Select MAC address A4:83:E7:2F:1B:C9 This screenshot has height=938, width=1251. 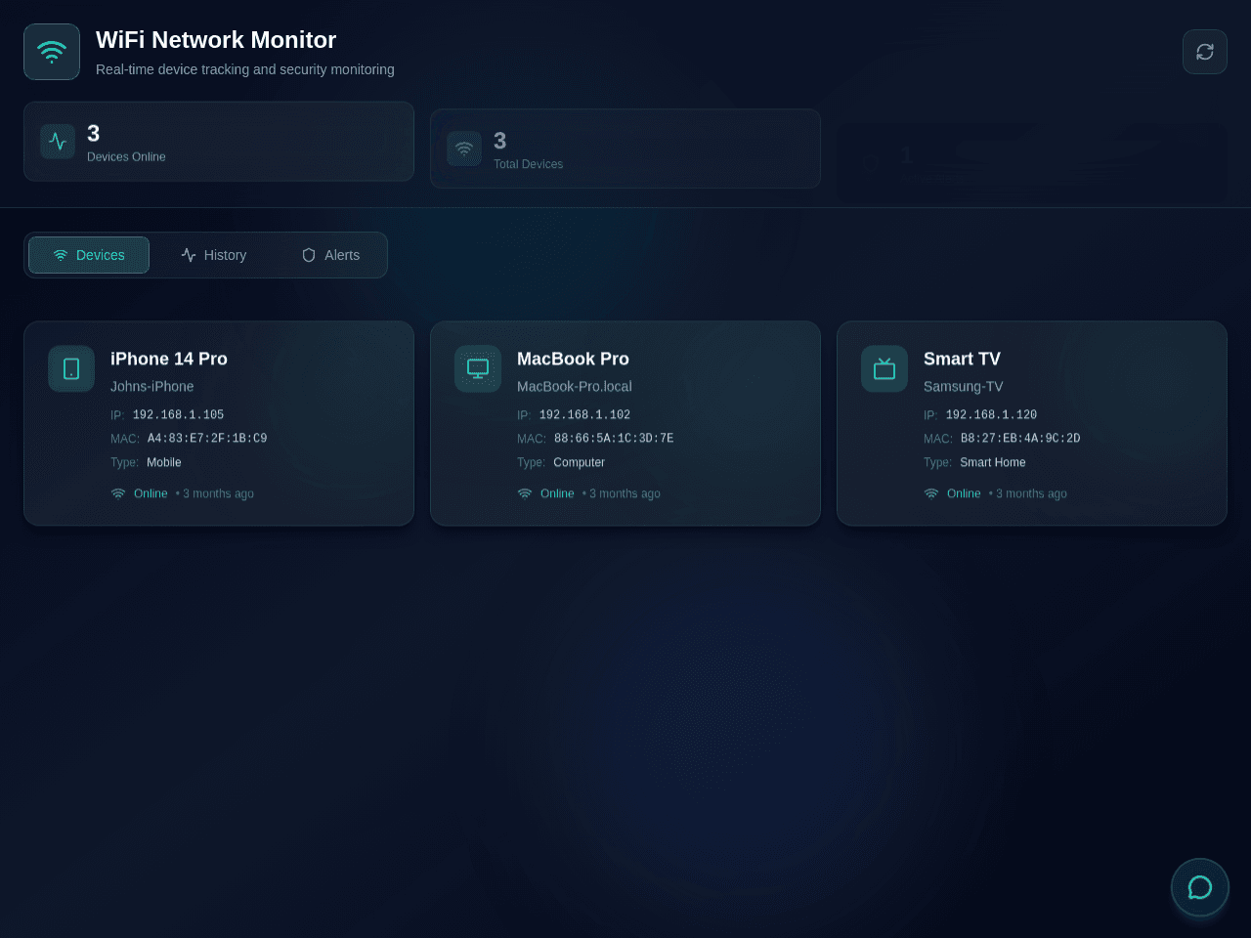coord(207,439)
